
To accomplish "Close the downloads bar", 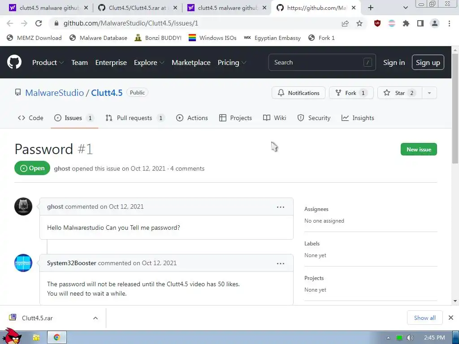I will (x=451, y=318).
